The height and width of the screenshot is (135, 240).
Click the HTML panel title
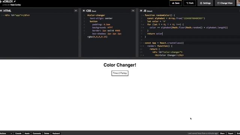(x=7, y=11)
